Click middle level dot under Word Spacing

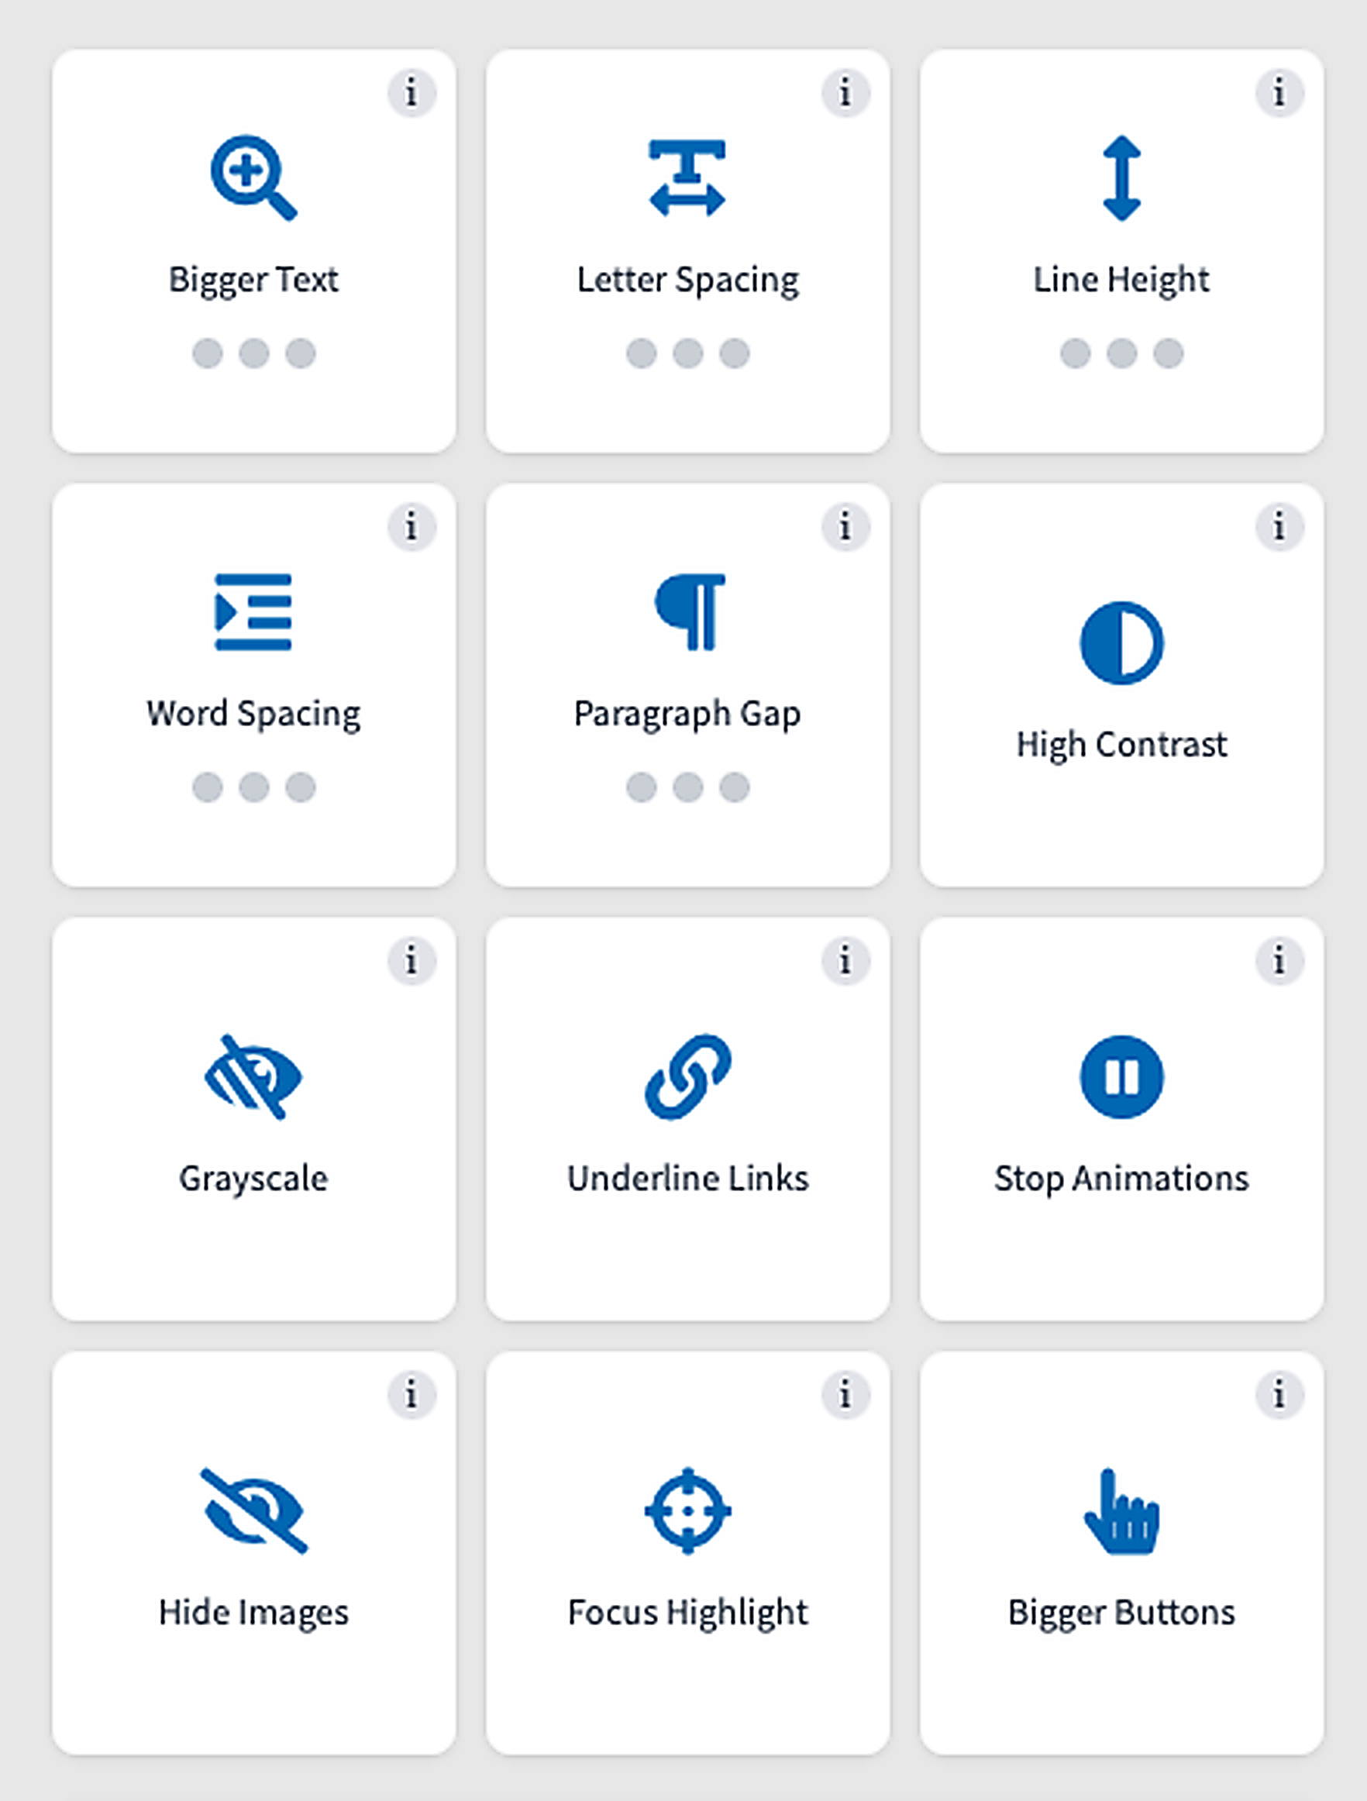(254, 787)
